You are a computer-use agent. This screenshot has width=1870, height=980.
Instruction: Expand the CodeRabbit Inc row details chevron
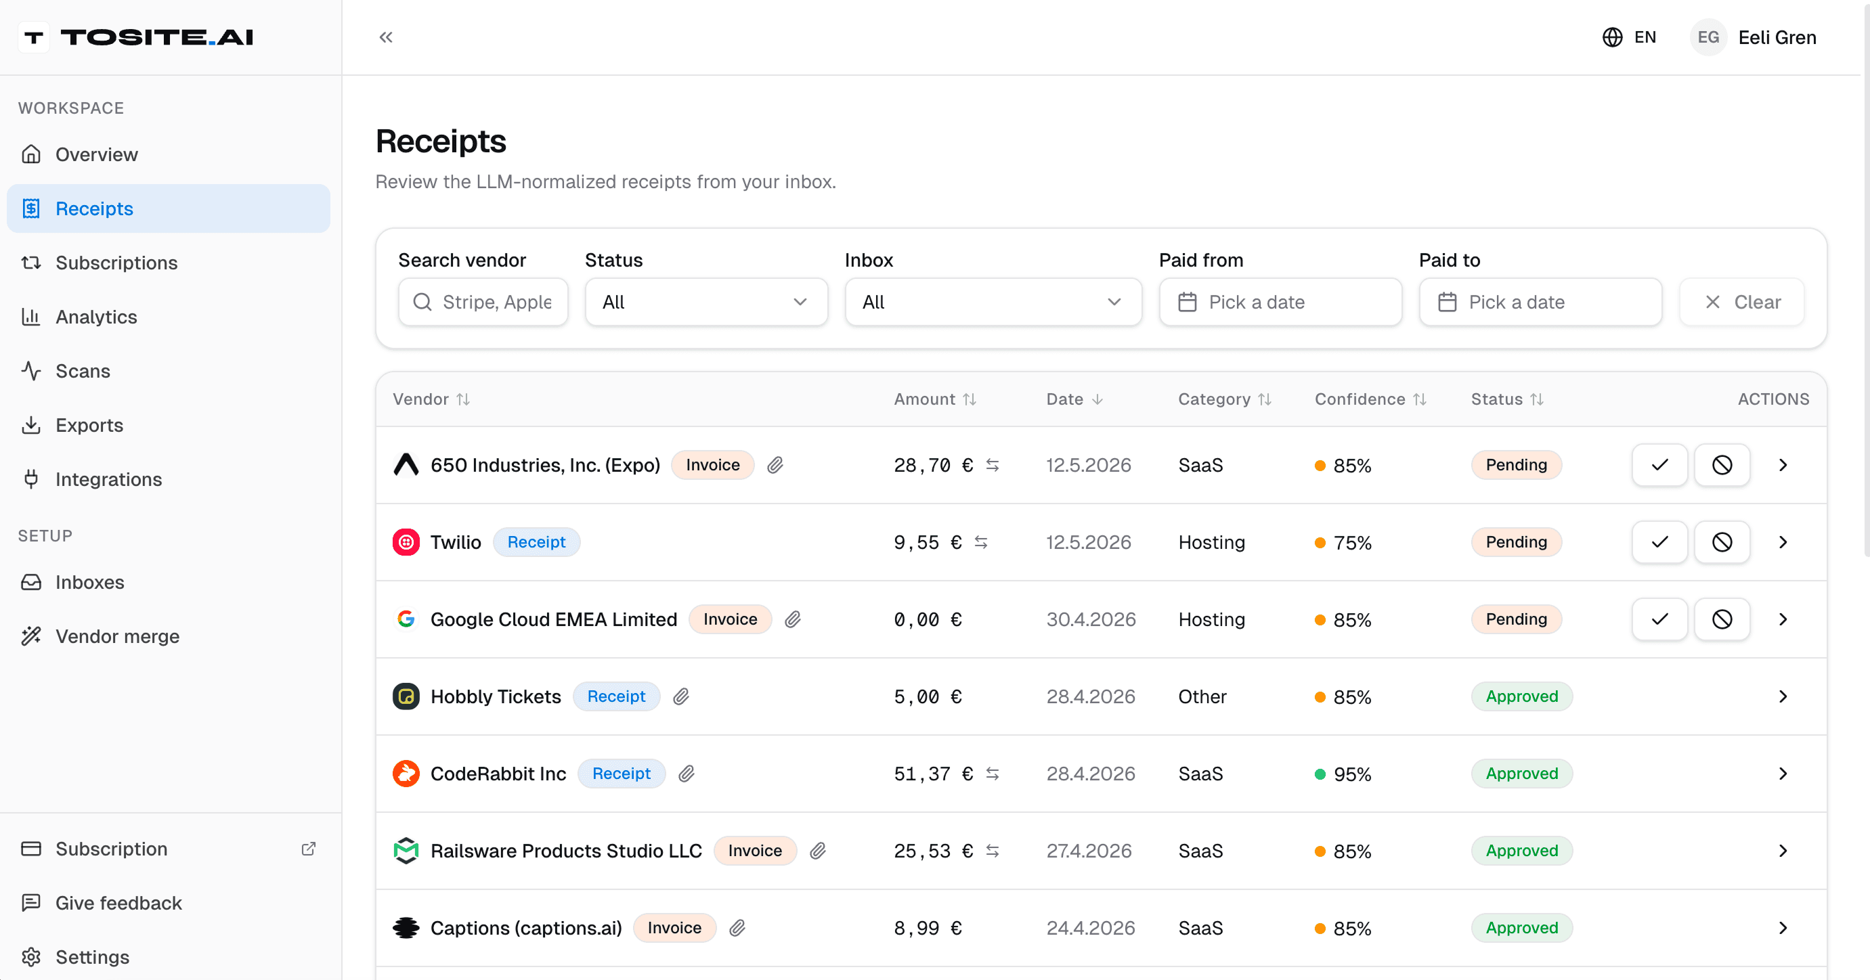pos(1783,774)
